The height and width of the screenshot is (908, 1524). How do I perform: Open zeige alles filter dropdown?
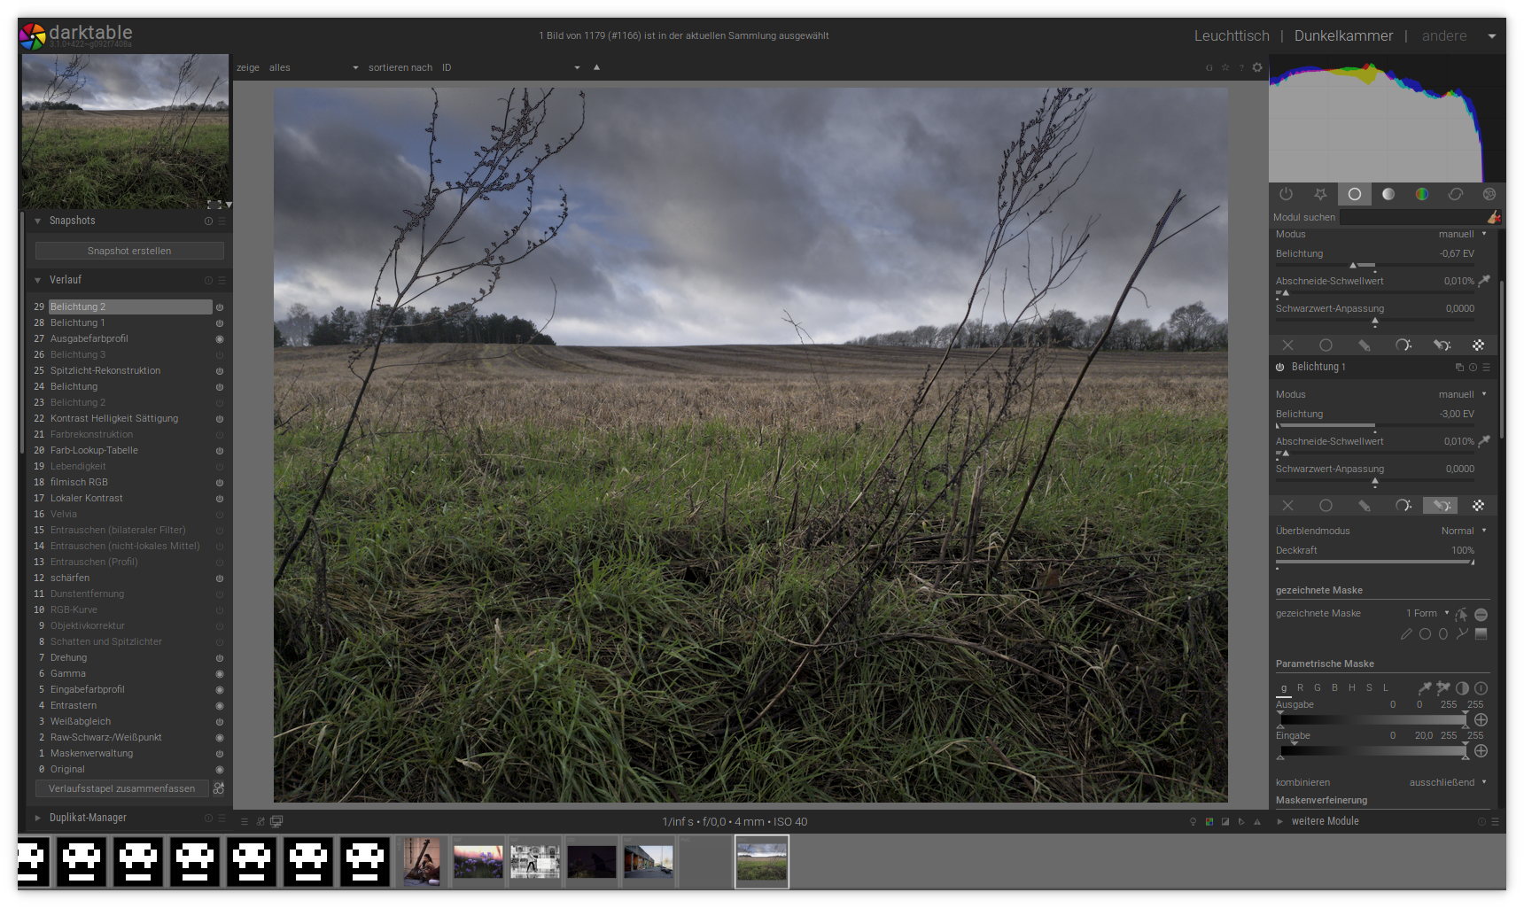pos(314,67)
